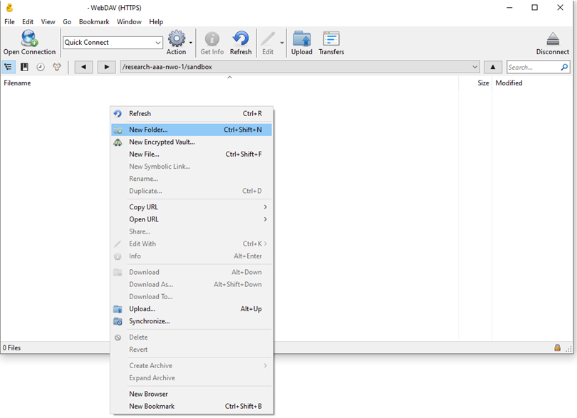Click the Open Connection toolbar icon
577x418 pixels.
pyautogui.click(x=29, y=38)
